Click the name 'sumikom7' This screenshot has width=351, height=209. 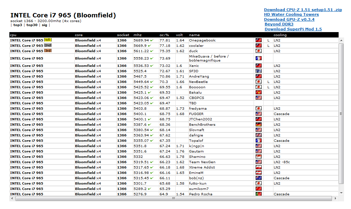point(198,189)
